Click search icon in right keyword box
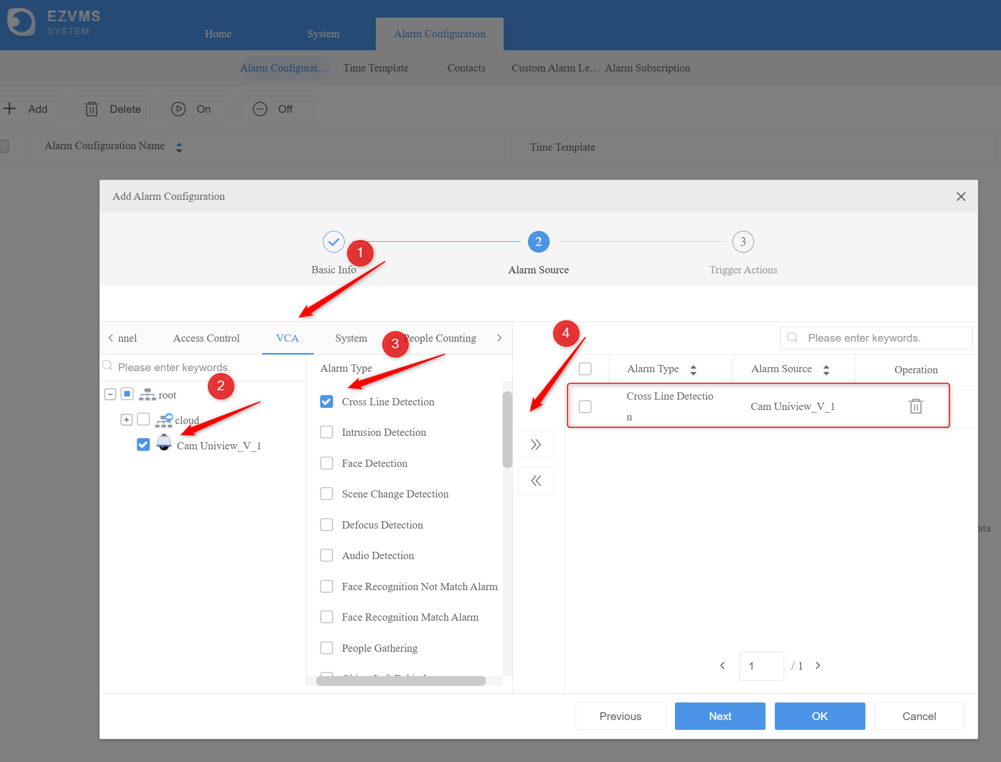The height and width of the screenshot is (762, 1001). pos(792,338)
